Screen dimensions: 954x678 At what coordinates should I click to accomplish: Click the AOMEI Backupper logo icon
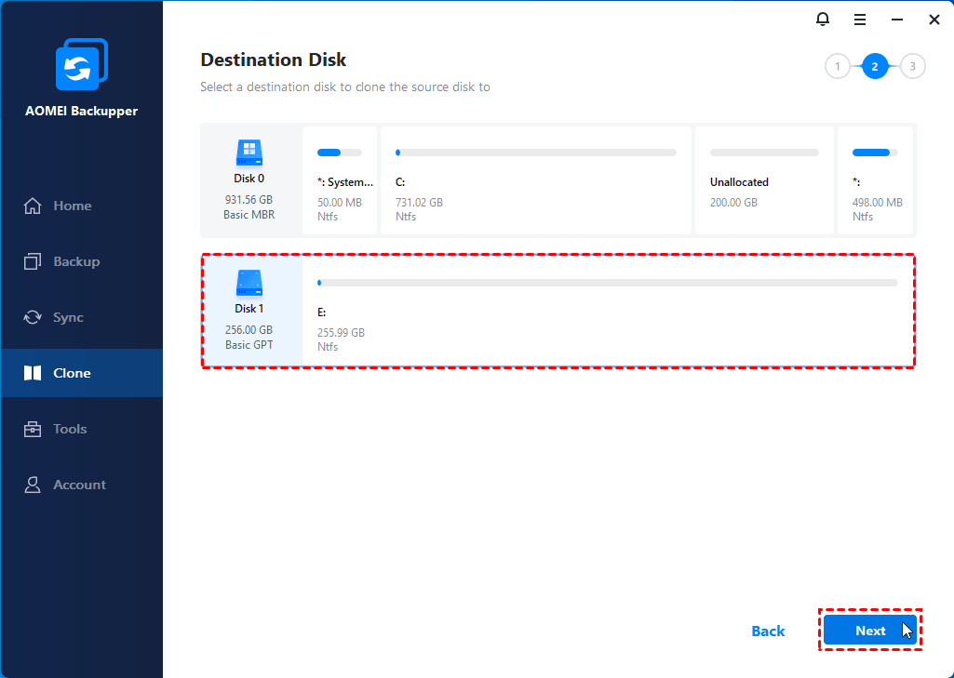[x=81, y=64]
